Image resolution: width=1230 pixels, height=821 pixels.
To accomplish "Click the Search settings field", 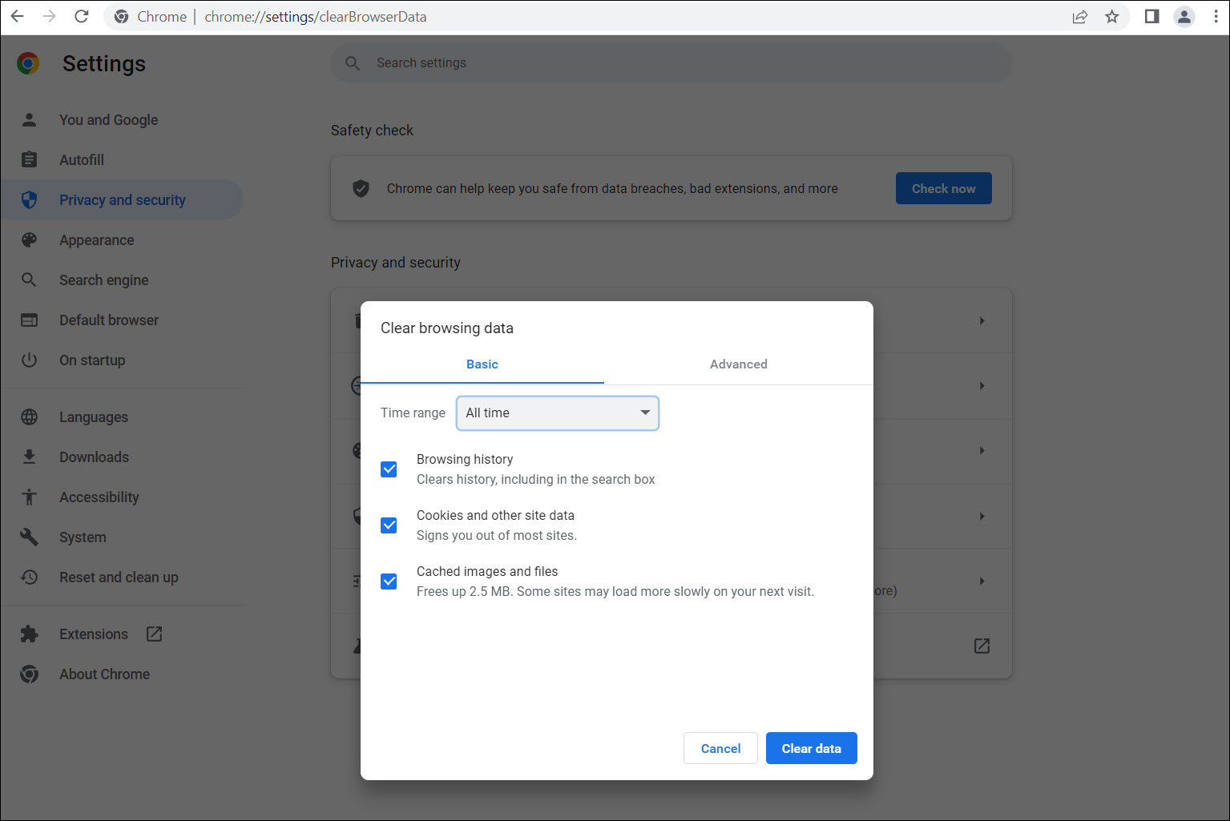I will [673, 63].
